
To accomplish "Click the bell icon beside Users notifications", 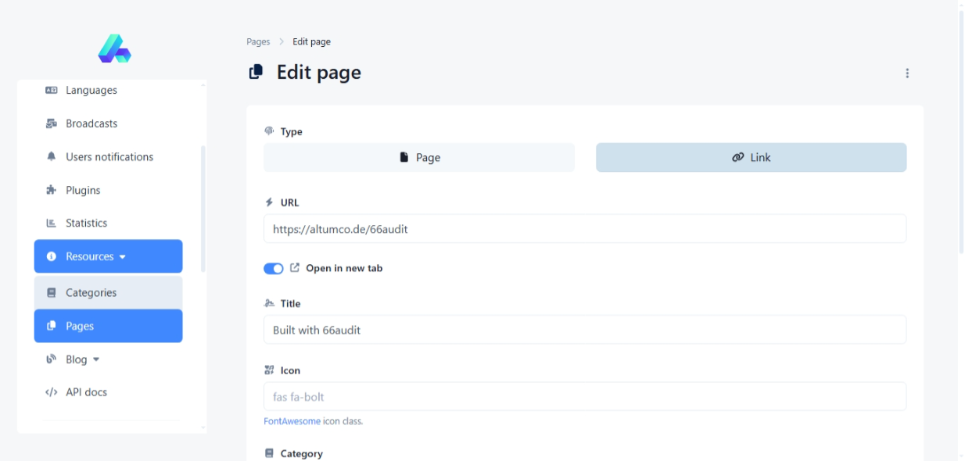I will click(52, 157).
